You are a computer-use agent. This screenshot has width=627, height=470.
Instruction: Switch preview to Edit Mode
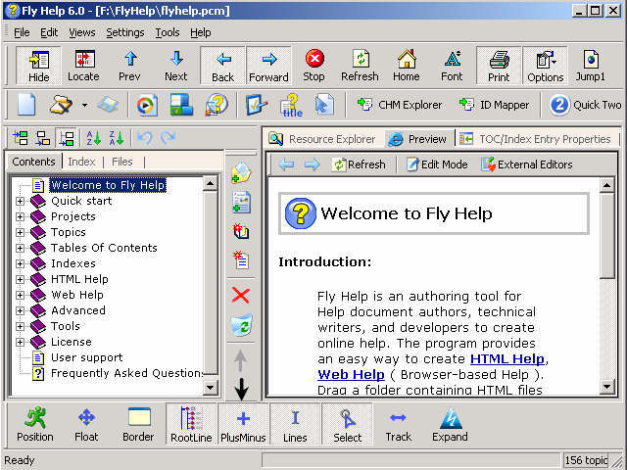[437, 164]
